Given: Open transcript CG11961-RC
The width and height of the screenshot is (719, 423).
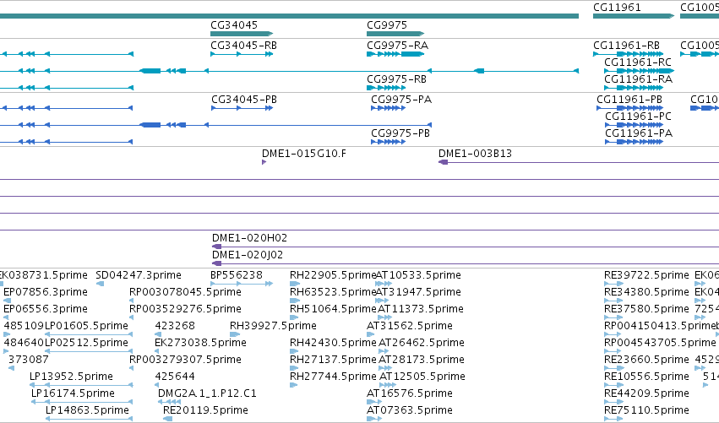Looking at the screenshot, I should pos(638,62).
